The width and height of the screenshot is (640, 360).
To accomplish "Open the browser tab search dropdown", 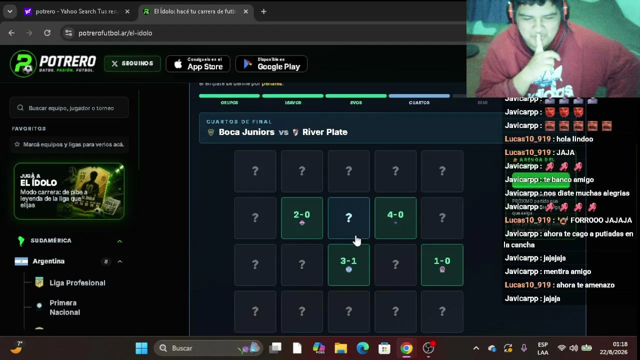I will click(10, 11).
